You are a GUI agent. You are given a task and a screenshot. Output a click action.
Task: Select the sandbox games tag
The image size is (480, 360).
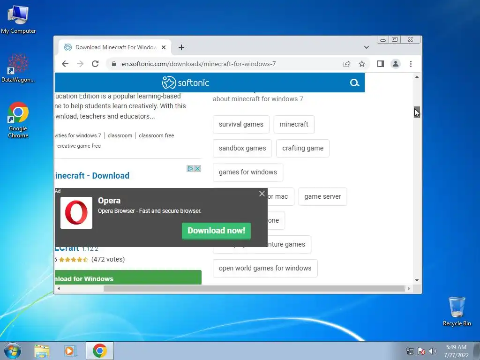coord(242,148)
